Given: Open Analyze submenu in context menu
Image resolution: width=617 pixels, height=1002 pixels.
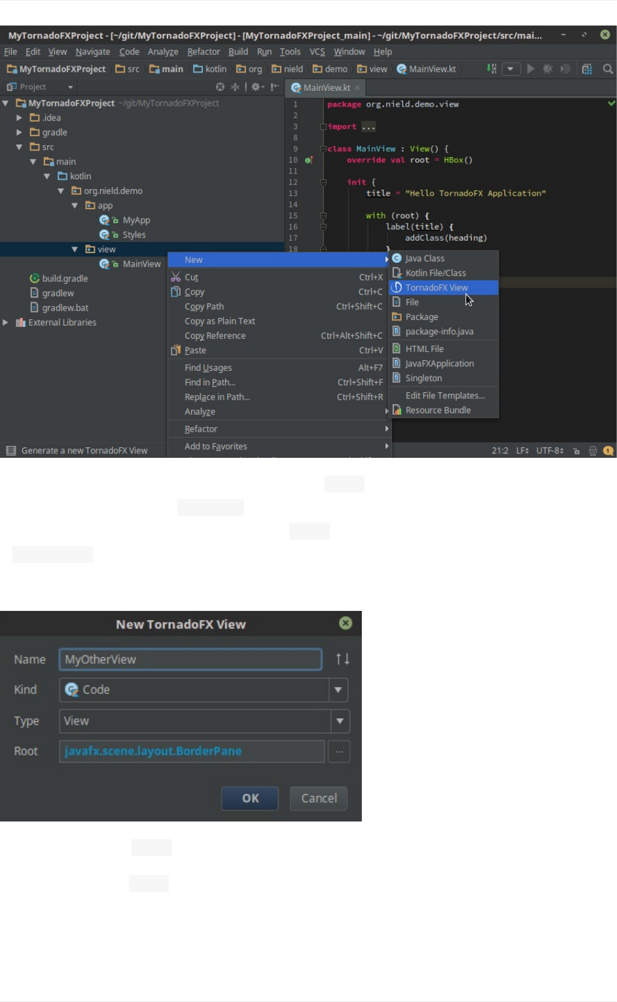Looking at the screenshot, I should tap(279, 411).
